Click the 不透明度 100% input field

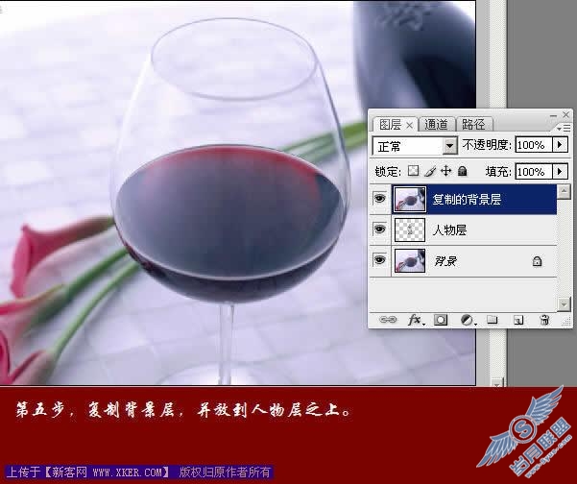tap(534, 145)
